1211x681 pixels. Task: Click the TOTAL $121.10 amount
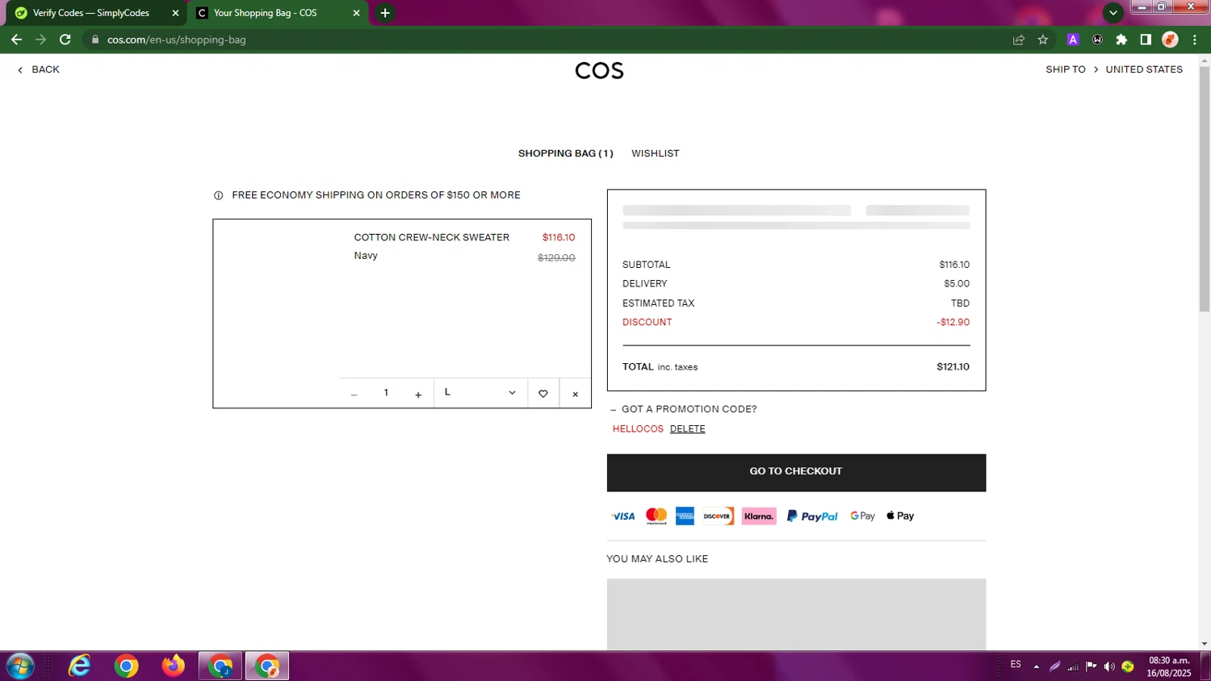tap(953, 367)
